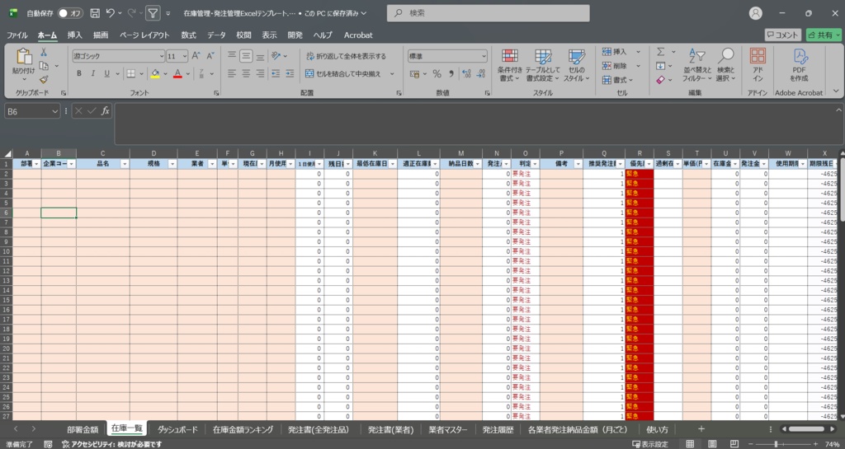Click the Cut scissors icon

[44, 52]
